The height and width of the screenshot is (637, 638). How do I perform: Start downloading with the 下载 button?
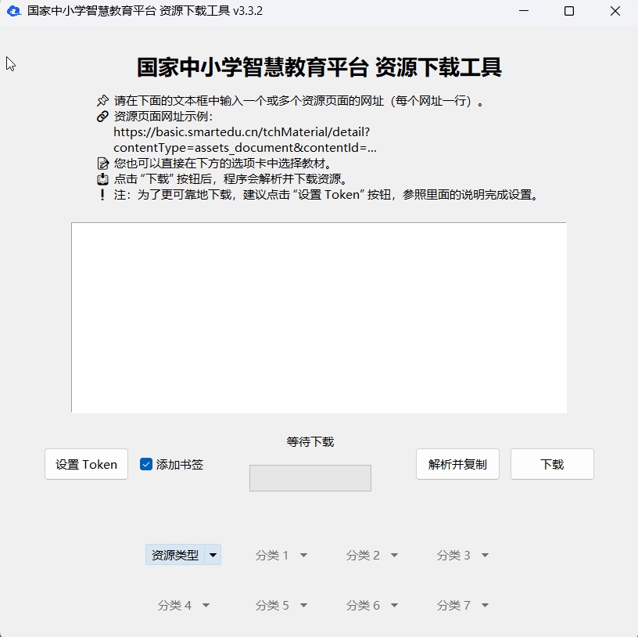pyautogui.click(x=552, y=464)
